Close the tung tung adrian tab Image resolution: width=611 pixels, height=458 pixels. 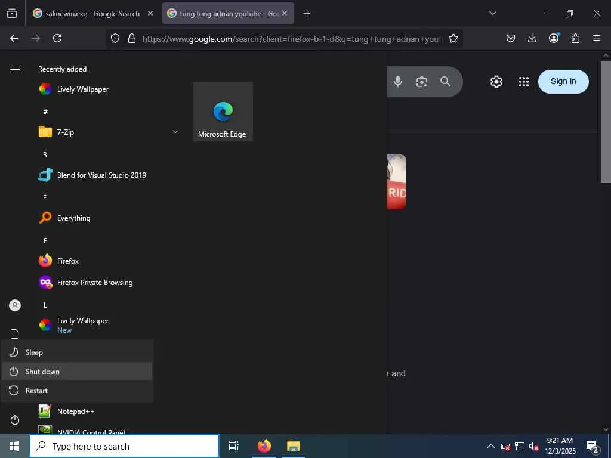(285, 13)
